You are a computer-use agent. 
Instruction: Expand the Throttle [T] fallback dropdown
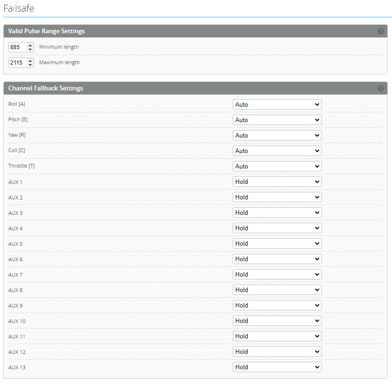pos(277,166)
